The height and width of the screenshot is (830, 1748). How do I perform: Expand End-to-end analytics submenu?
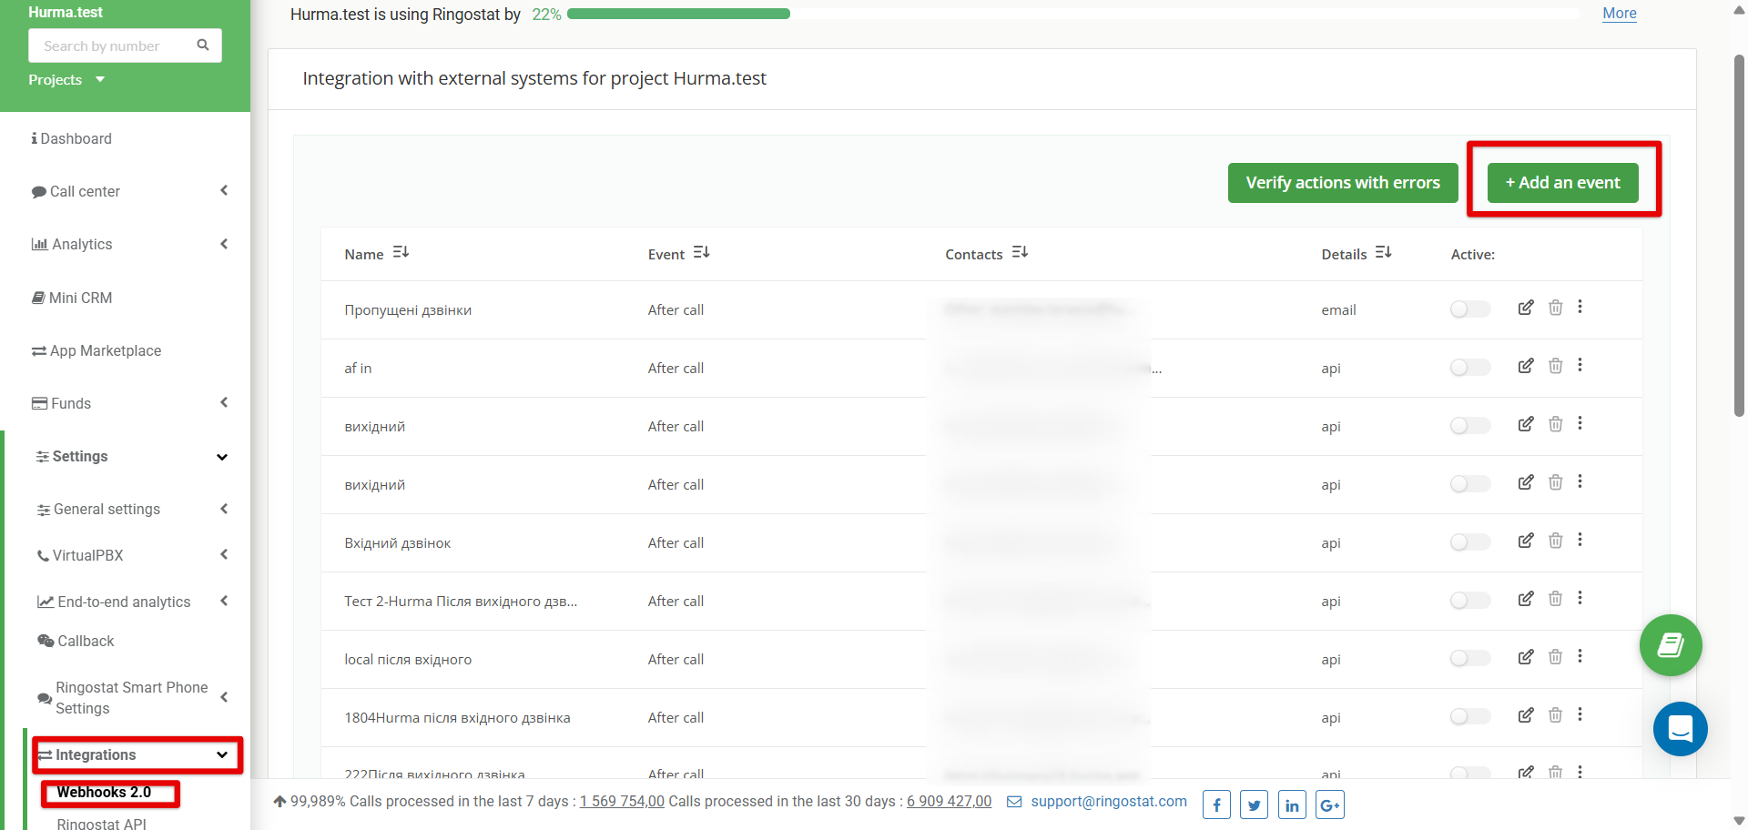point(223,601)
